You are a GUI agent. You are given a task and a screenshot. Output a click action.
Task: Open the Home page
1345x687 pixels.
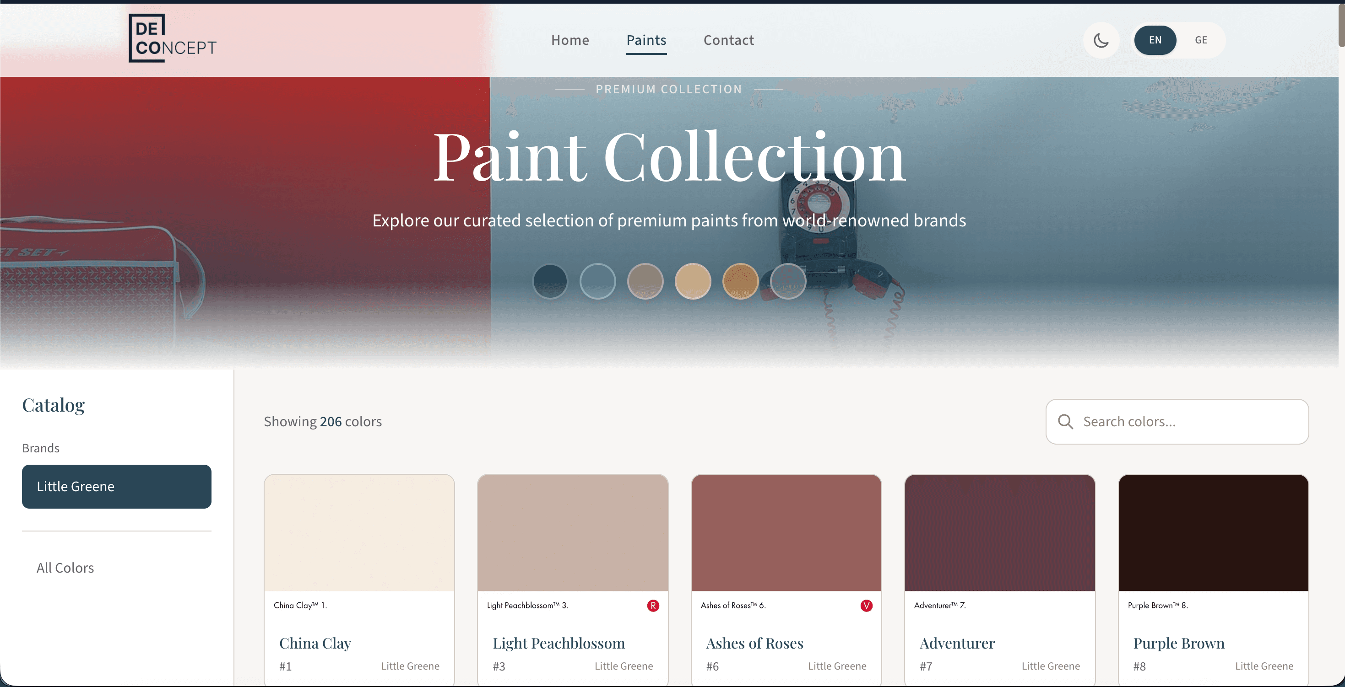coord(569,40)
